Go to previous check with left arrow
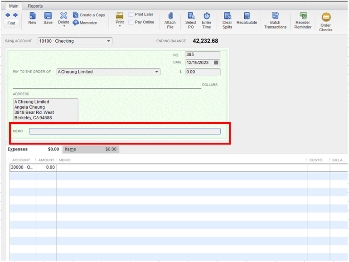349x262 pixels. (8, 15)
